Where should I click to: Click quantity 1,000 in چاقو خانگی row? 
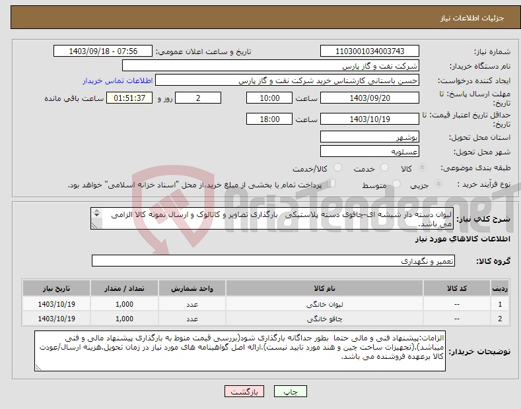tap(124, 319)
